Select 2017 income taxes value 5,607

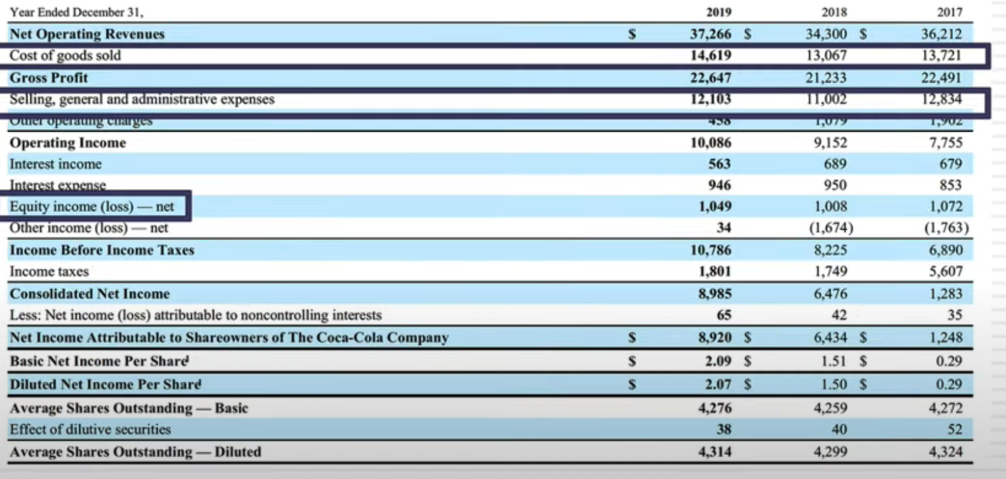(x=946, y=271)
